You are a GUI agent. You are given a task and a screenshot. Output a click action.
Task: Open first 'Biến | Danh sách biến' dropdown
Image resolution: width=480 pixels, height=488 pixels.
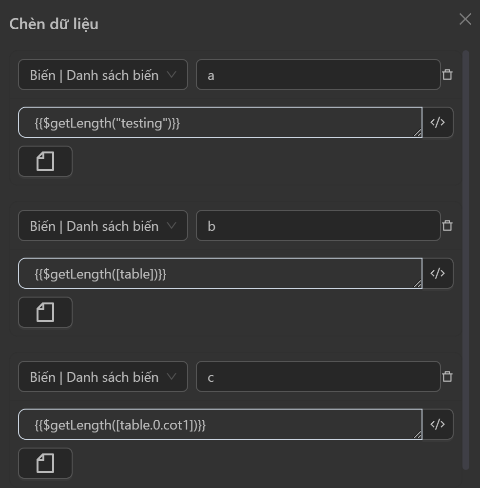[x=103, y=75]
